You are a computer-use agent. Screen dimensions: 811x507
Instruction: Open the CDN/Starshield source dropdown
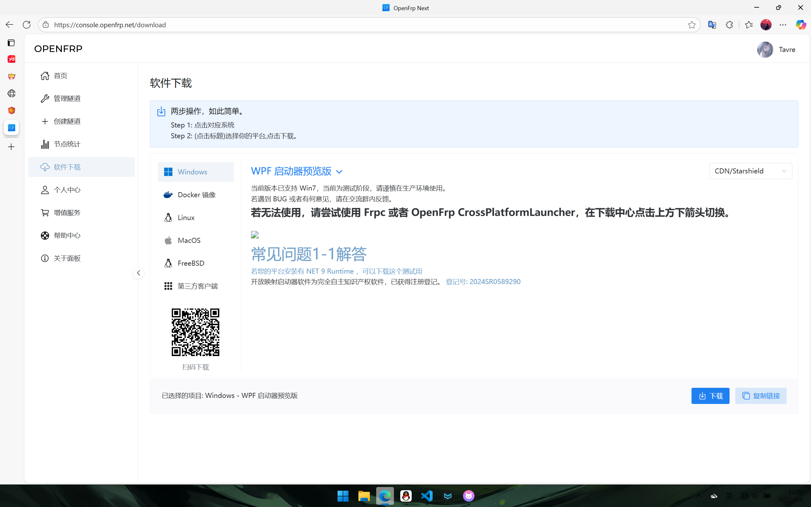(750, 171)
